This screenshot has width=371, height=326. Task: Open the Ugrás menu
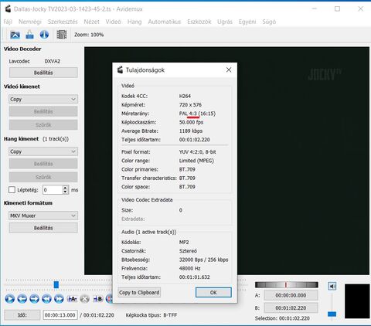coord(225,22)
